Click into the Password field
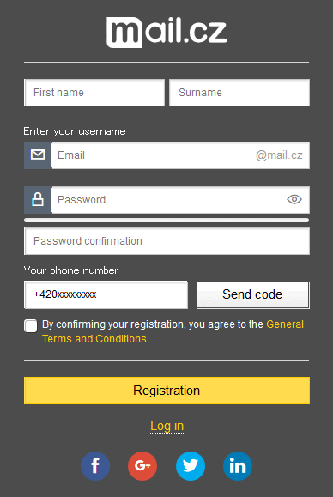333x497 pixels. pos(180,200)
